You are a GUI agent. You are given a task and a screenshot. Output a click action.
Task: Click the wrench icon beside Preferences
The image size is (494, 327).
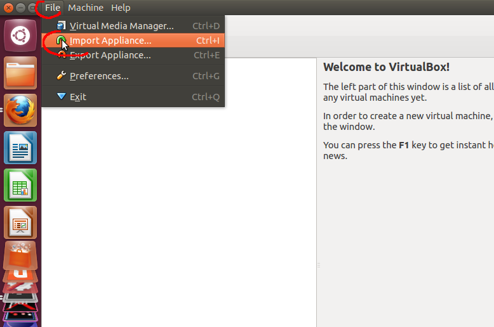click(x=61, y=75)
